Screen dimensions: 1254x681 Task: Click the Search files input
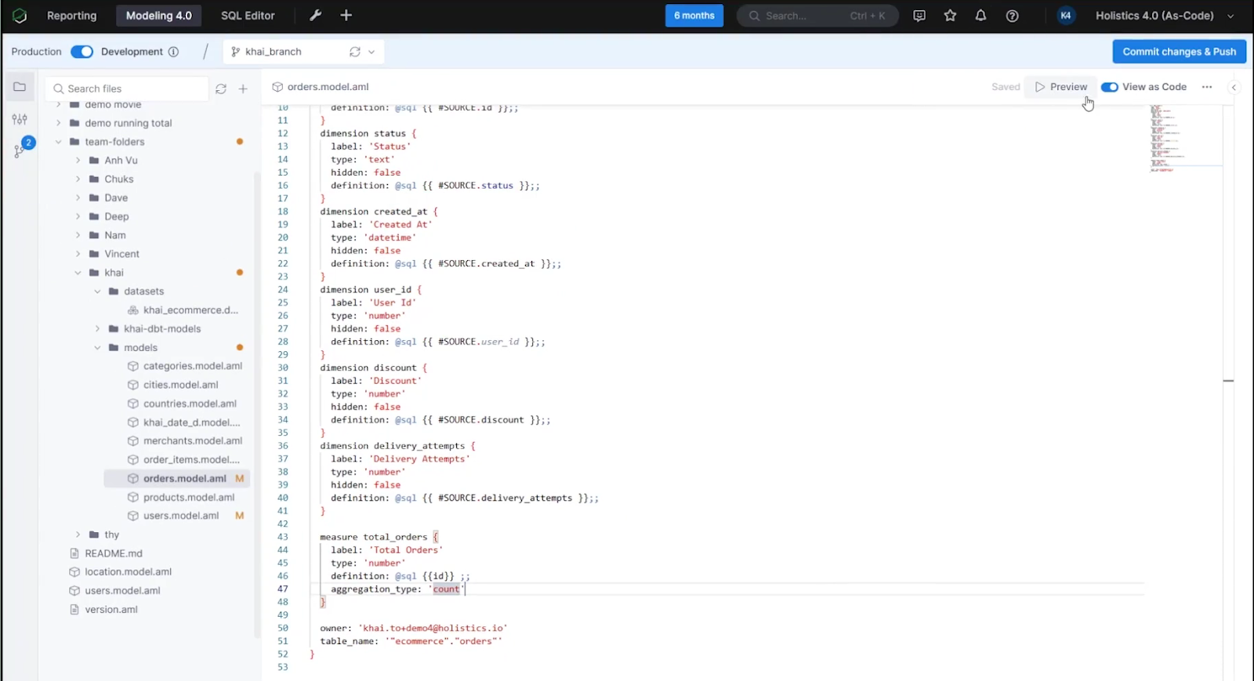[x=127, y=89]
